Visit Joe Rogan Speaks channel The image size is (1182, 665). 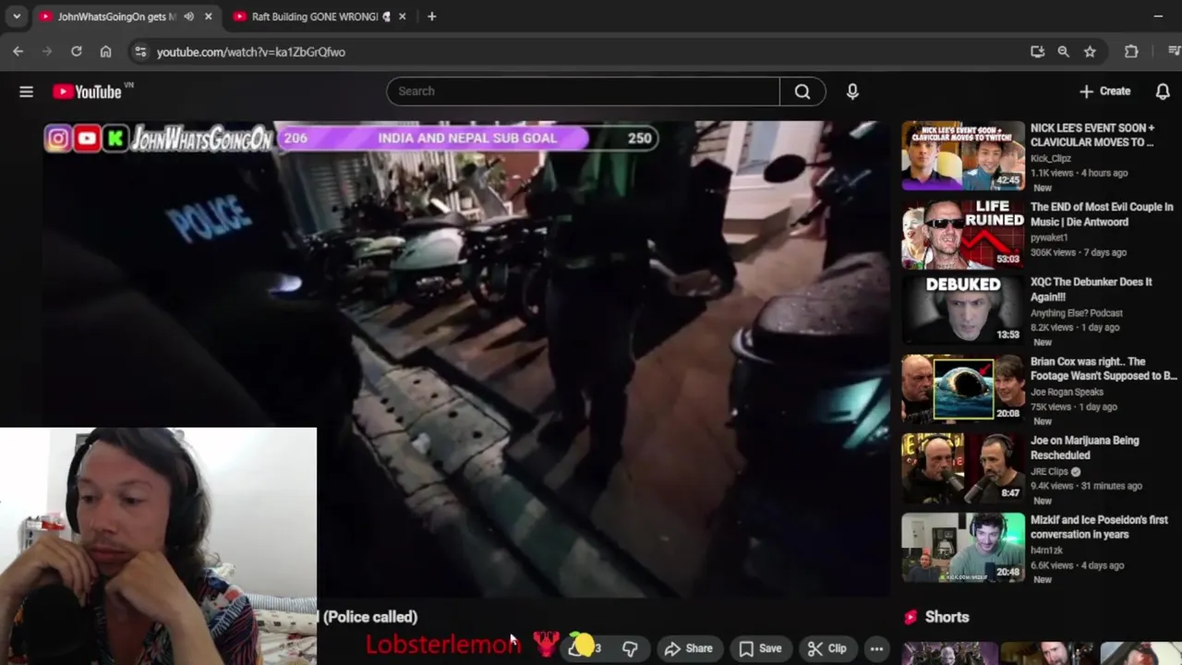(x=1067, y=393)
